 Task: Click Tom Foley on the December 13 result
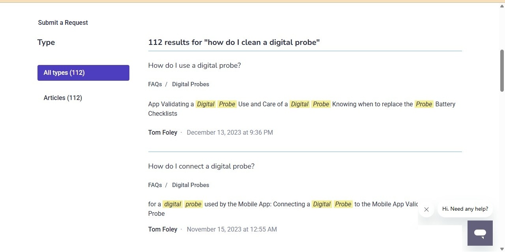163,133
